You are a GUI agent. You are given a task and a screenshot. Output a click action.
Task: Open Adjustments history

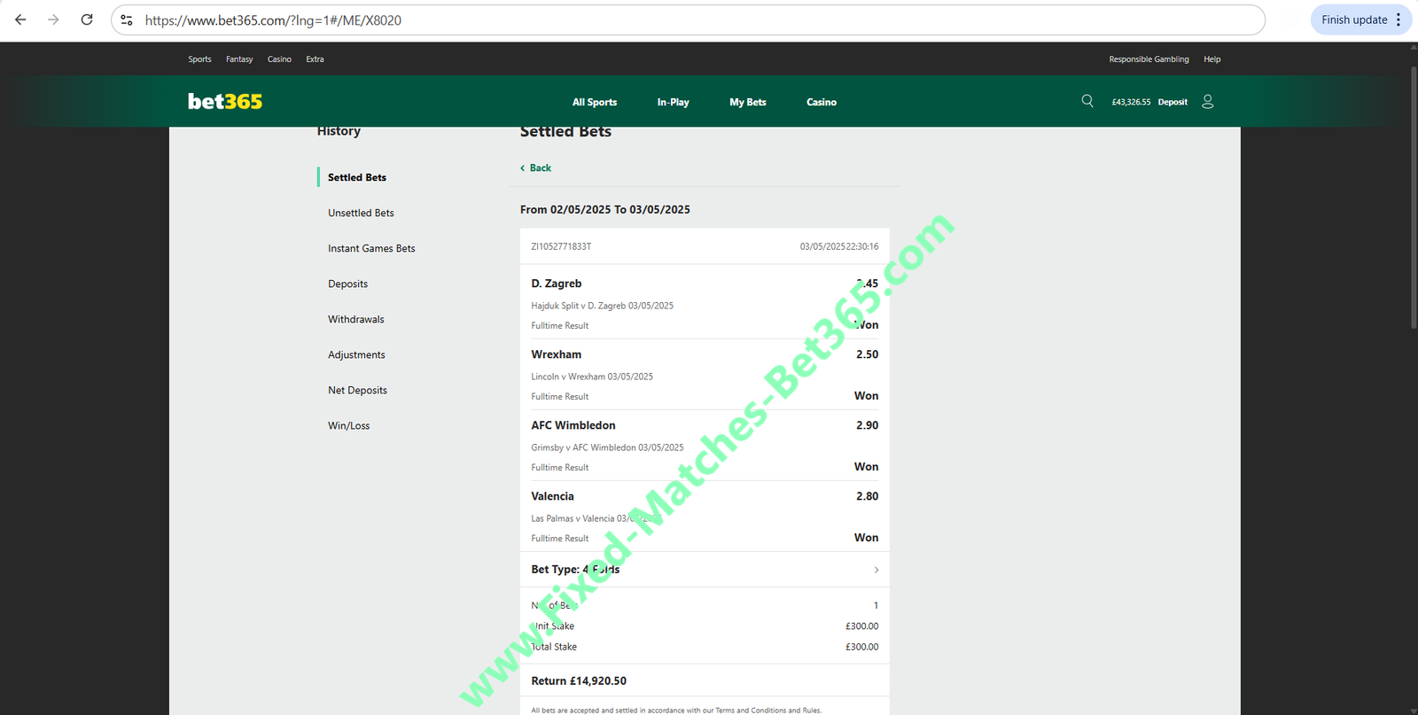356,354
